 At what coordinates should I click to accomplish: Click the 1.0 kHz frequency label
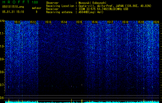click(x=2, y=46)
